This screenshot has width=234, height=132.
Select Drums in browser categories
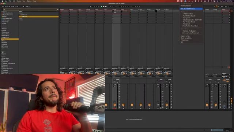coord(5,30)
